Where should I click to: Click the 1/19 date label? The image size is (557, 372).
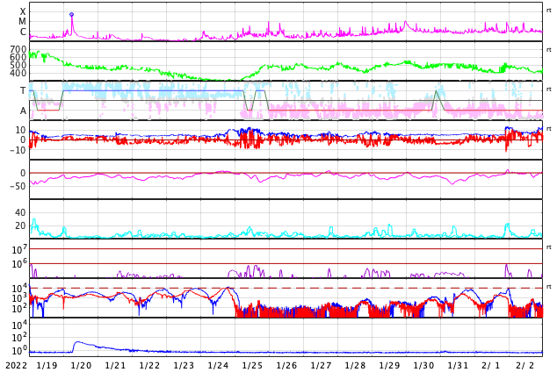pyautogui.click(x=47, y=365)
